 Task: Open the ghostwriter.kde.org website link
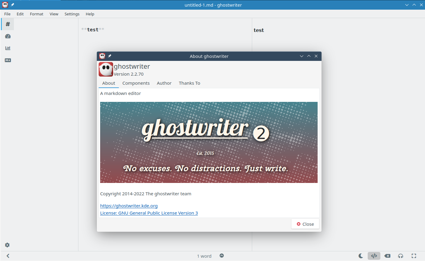(129, 206)
